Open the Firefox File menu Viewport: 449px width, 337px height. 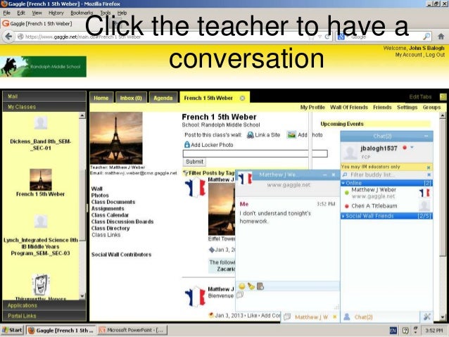click(6, 13)
